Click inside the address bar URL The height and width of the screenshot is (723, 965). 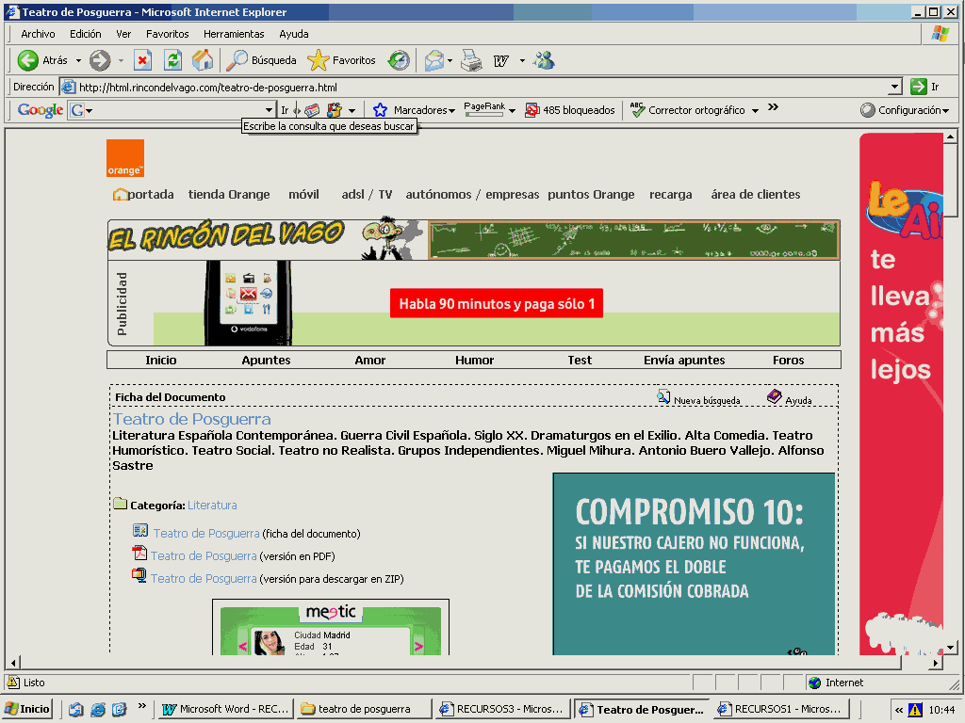[x=474, y=88]
